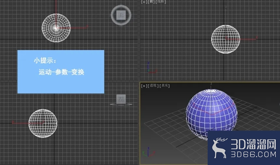The width and height of the screenshot is (280, 165).
Task: Open the 透视 view label menu
Action: coord(153,85)
